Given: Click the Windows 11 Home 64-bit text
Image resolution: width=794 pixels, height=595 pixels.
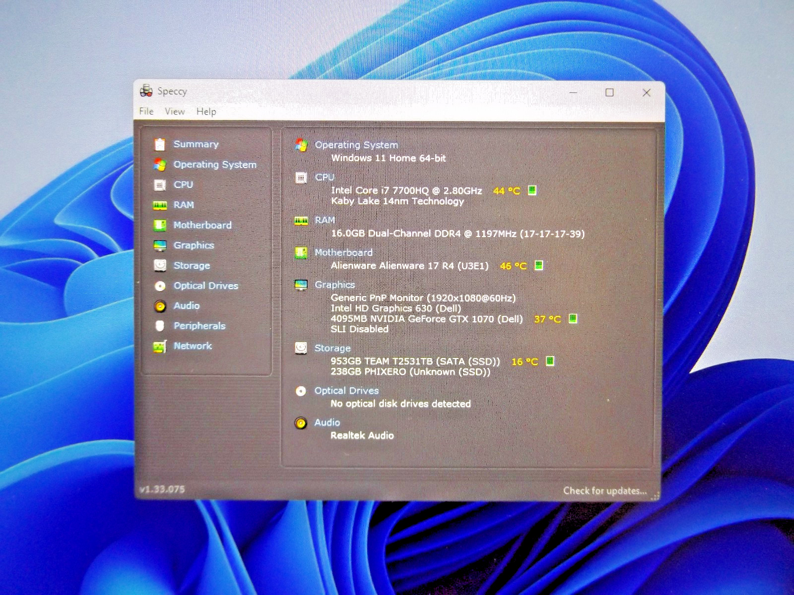Looking at the screenshot, I should (389, 159).
